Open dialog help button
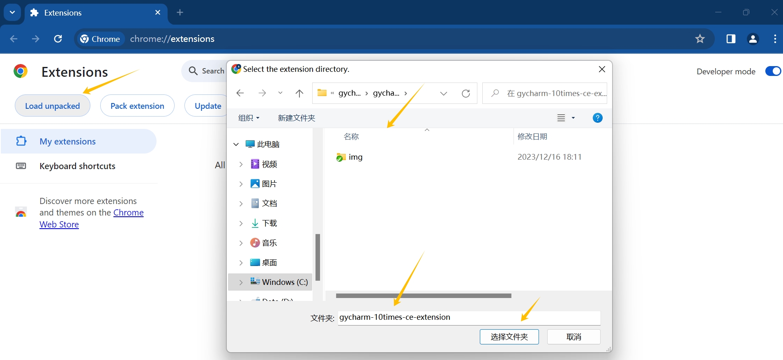This screenshot has height=360, width=783. [x=598, y=118]
